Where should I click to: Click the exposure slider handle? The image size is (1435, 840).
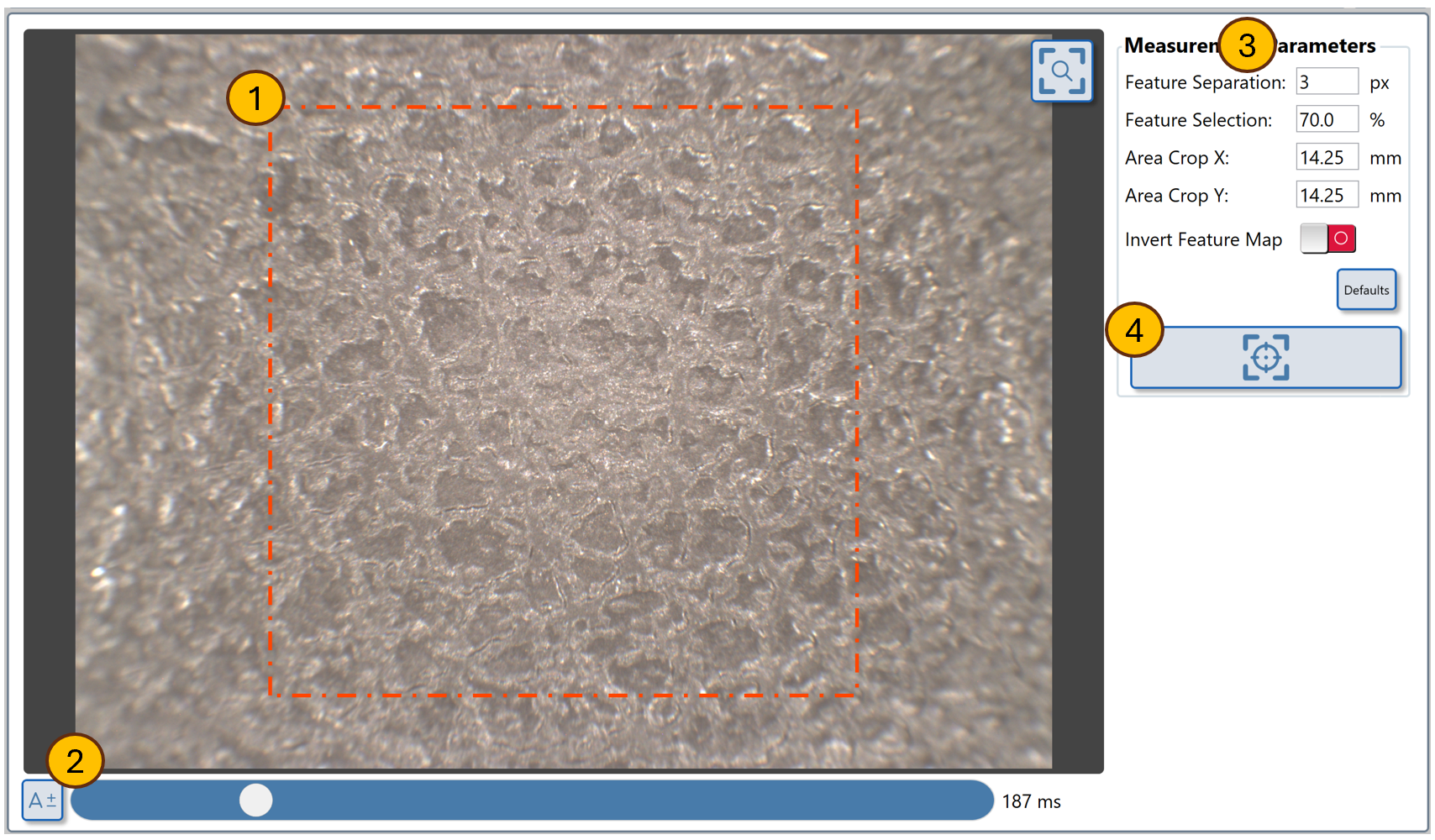tap(256, 800)
